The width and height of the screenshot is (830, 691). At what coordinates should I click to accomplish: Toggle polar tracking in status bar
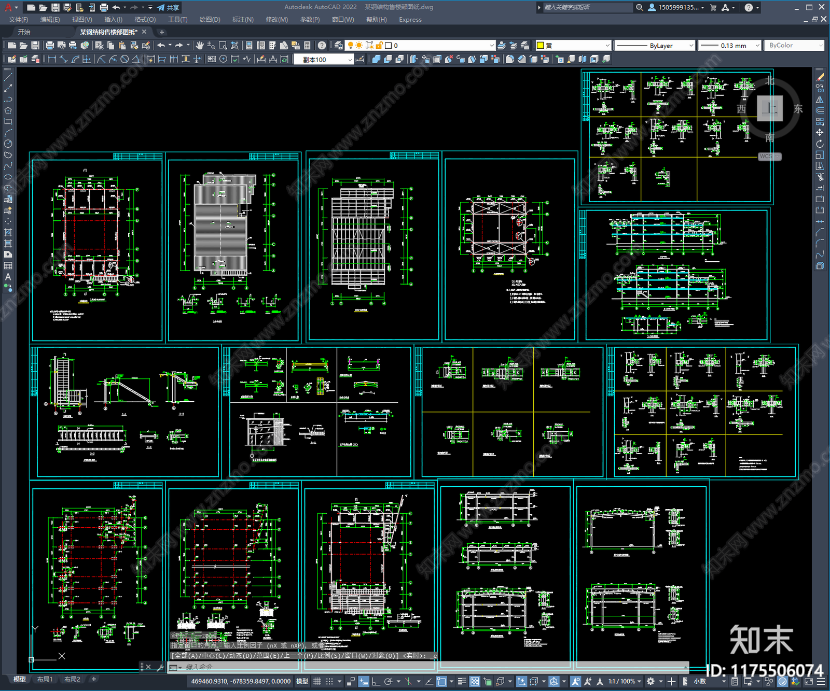(388, 681)
